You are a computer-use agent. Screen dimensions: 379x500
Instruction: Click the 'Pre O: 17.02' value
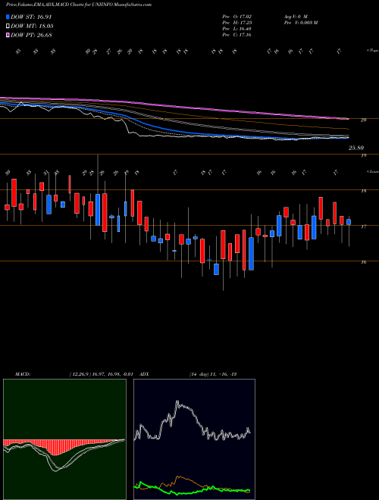point(237,16)
